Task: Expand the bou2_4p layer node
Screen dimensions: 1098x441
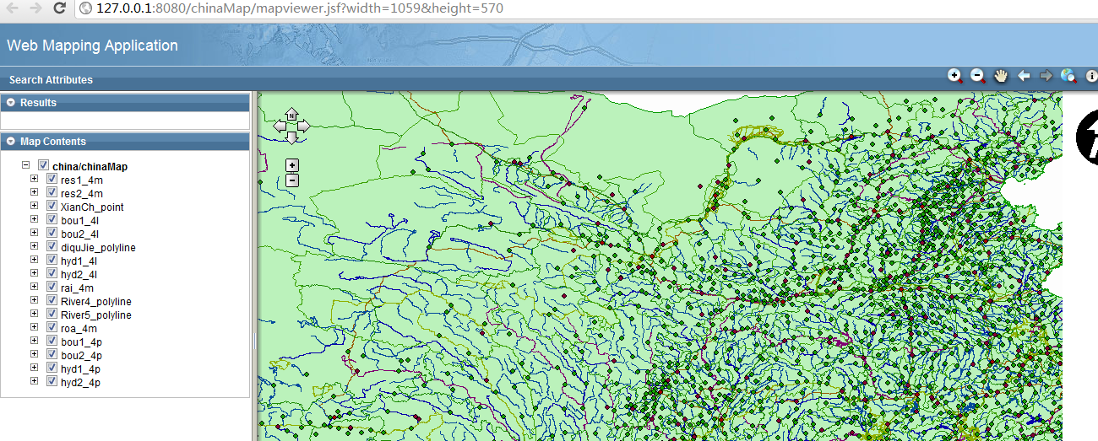Action: 35,355
